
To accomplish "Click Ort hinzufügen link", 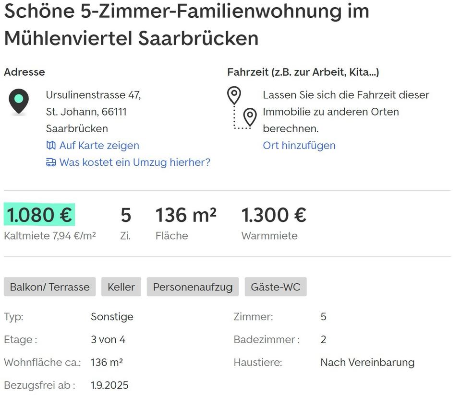I will click(x=299, y=145).
